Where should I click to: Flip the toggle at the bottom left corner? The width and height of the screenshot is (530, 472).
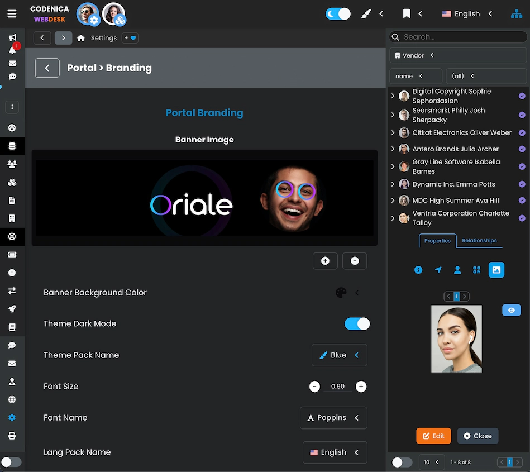click(12, 462)
